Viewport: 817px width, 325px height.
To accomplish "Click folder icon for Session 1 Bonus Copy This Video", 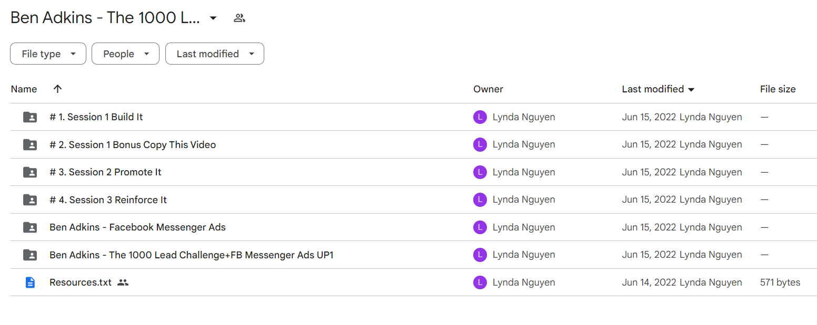I will (x=31, y=144).
